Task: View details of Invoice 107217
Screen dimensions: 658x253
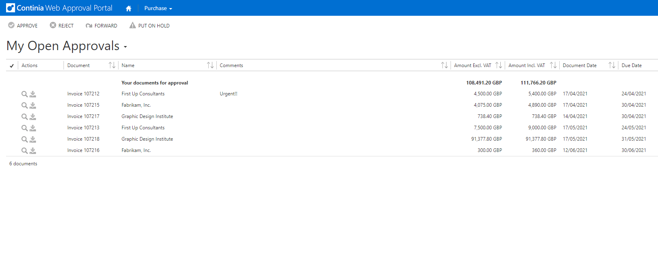Action: [25, 117]
